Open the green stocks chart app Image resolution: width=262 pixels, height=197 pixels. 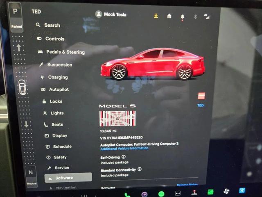[210, 192]
